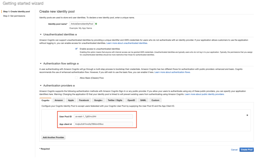Click the 'Example: My App Name' hint text

[81, 28]
